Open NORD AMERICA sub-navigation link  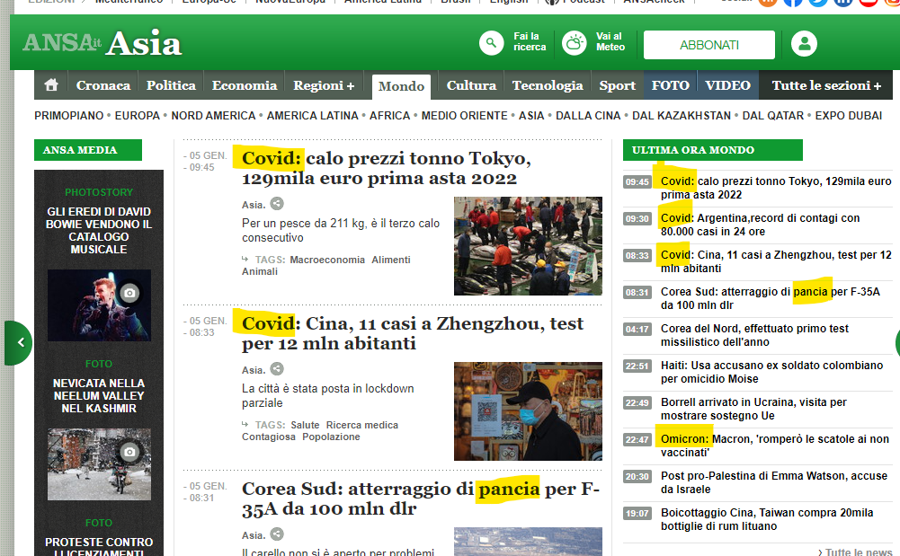(x=213, y=116)
